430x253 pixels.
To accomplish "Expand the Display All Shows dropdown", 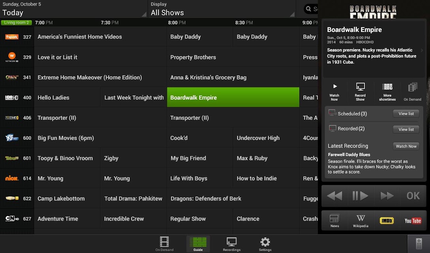I will coord(222,9).
